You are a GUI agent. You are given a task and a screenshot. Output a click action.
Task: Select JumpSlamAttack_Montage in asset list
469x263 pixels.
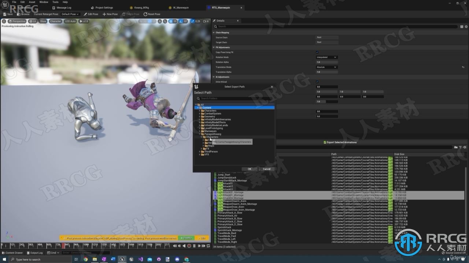click(x=232, y=180)
